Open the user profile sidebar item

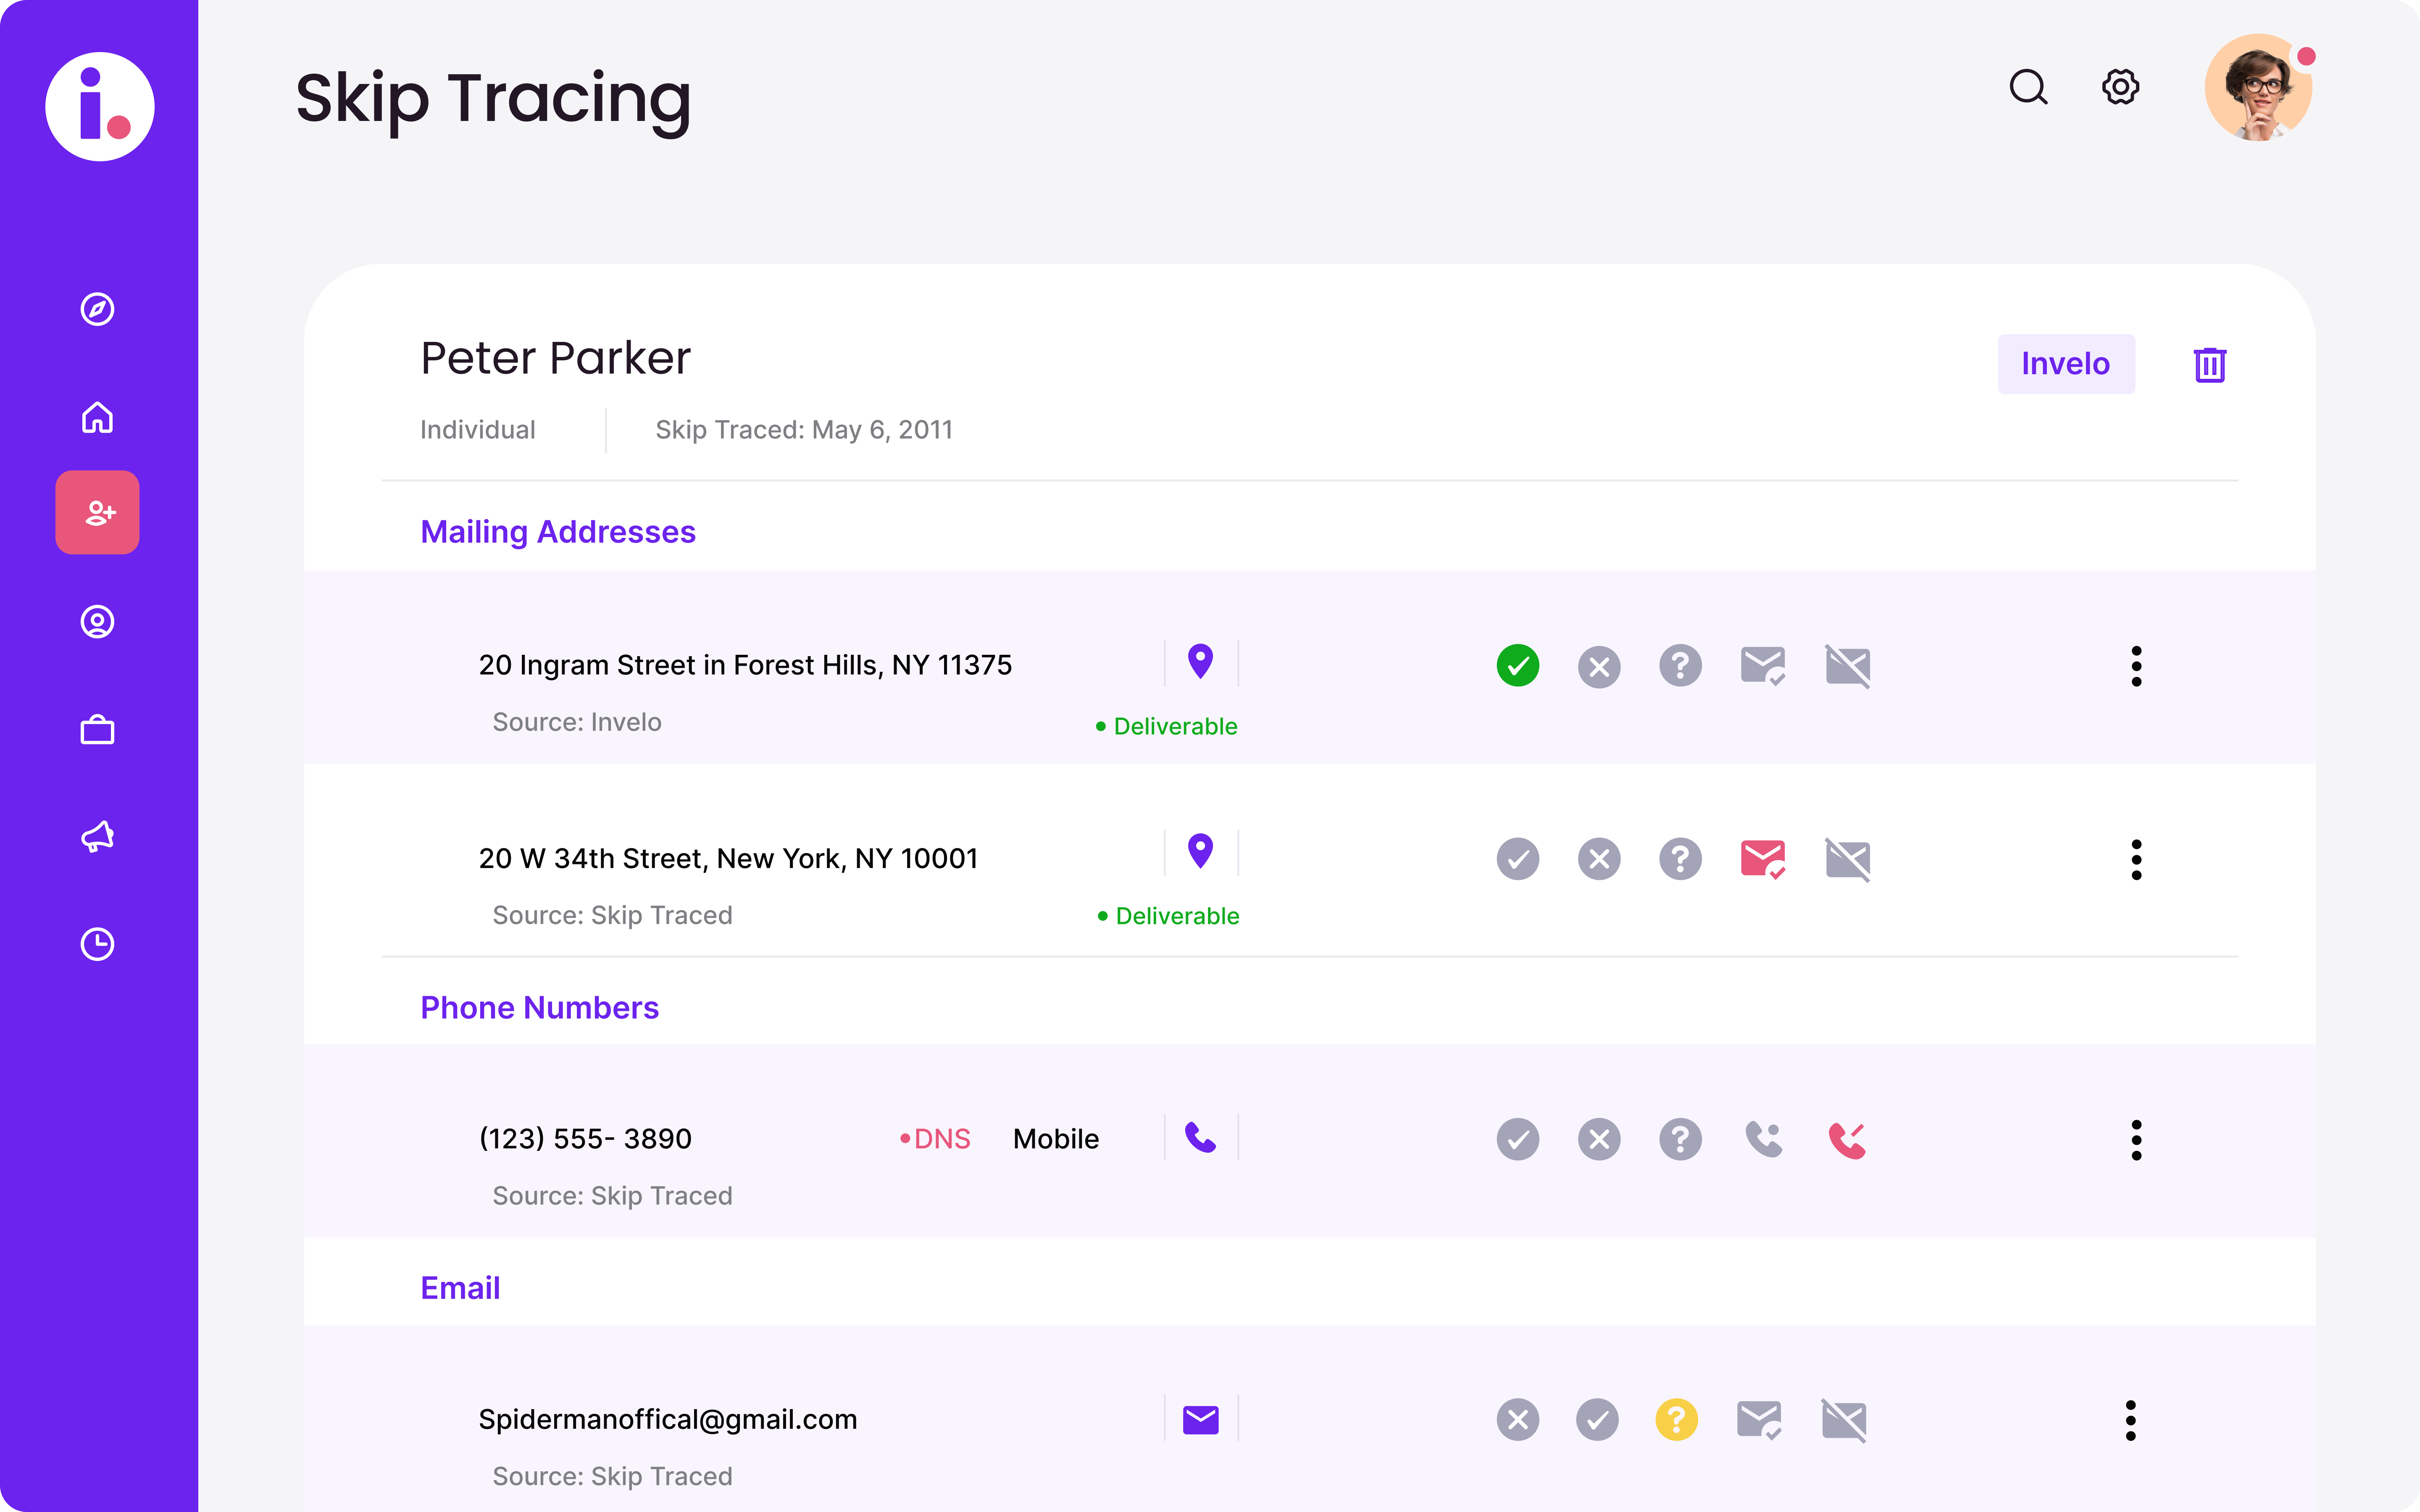(97, 622)
